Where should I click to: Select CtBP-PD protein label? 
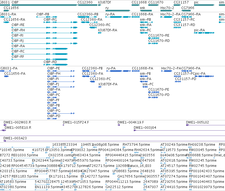(54, 116)
